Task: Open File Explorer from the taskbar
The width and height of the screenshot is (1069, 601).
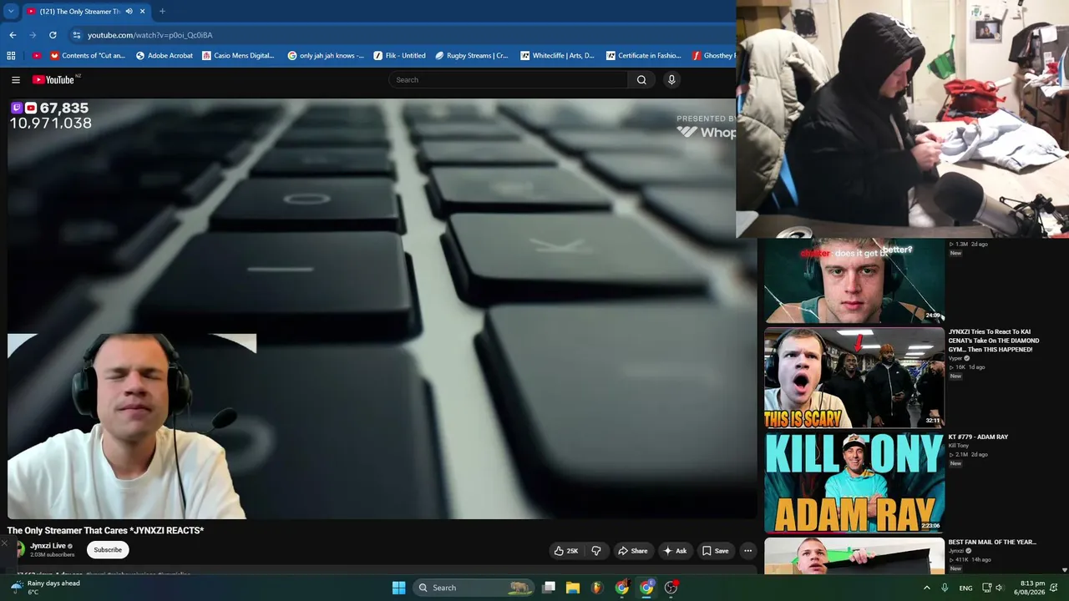Action: [573, 588]
